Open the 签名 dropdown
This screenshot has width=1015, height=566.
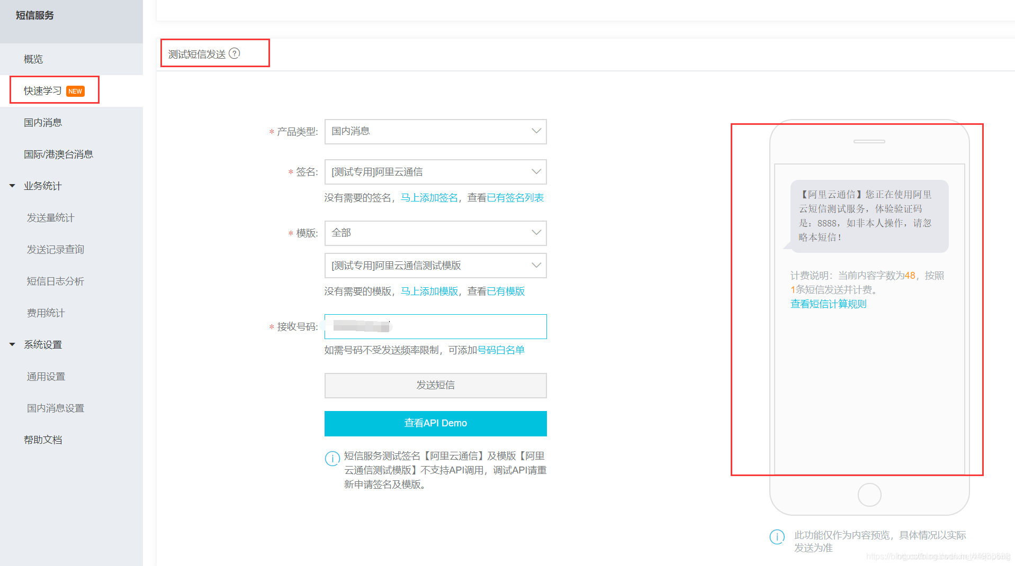tap(435, 172)
